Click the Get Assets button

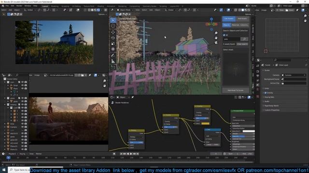[x=229, y=19]
